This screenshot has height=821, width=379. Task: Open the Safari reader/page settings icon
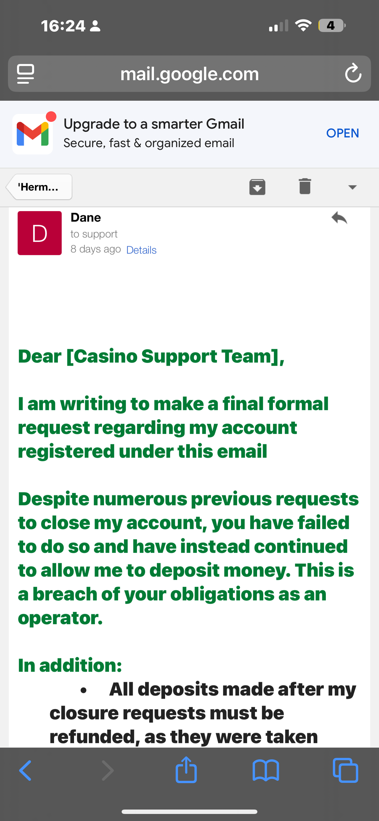tap(26, 74)
